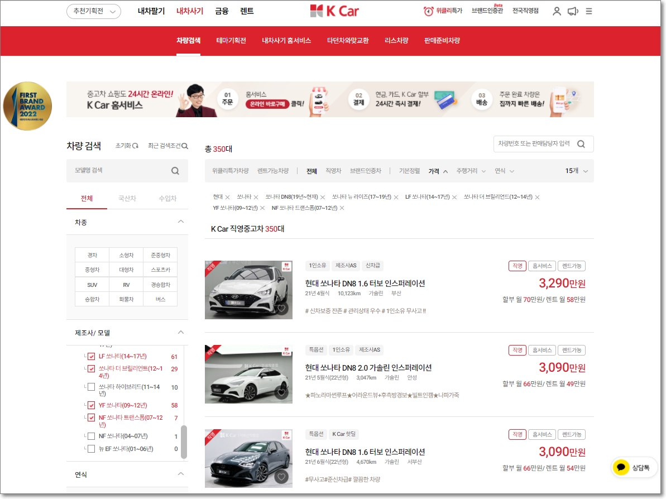Filter by 브랜드인증차 listings
The height and width of the screenshot is (499, 666).
click(365, 171)
